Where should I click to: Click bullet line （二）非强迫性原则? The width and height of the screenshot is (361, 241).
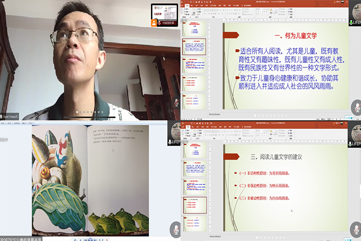[x=267, y=185]
